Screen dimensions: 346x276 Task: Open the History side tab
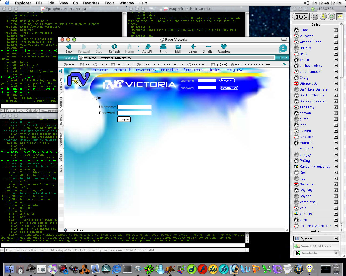(x=61, y=103)
